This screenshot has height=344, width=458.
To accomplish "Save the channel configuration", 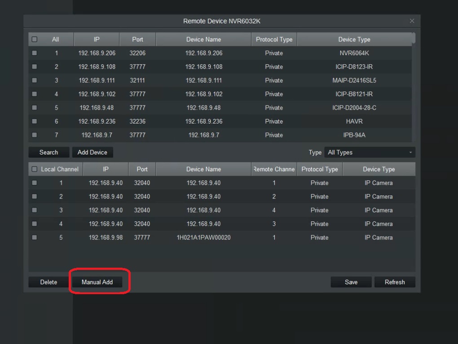I will 351,282.
